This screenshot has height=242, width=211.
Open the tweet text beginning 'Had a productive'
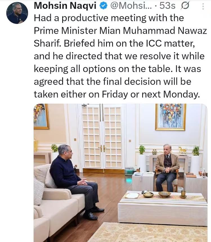tap(120, 56)
